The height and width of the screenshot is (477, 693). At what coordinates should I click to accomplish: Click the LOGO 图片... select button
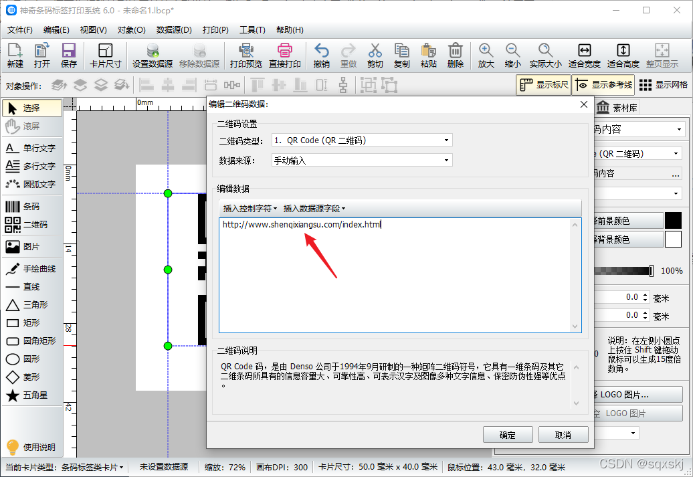pyautogui.click(x=638, y=394)
